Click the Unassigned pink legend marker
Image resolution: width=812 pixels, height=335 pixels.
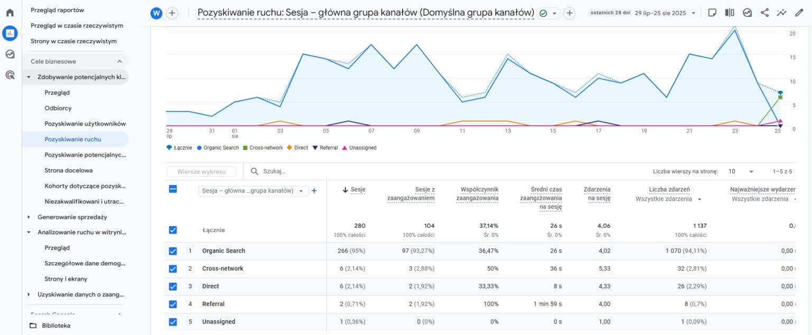(x=345, y=148)
